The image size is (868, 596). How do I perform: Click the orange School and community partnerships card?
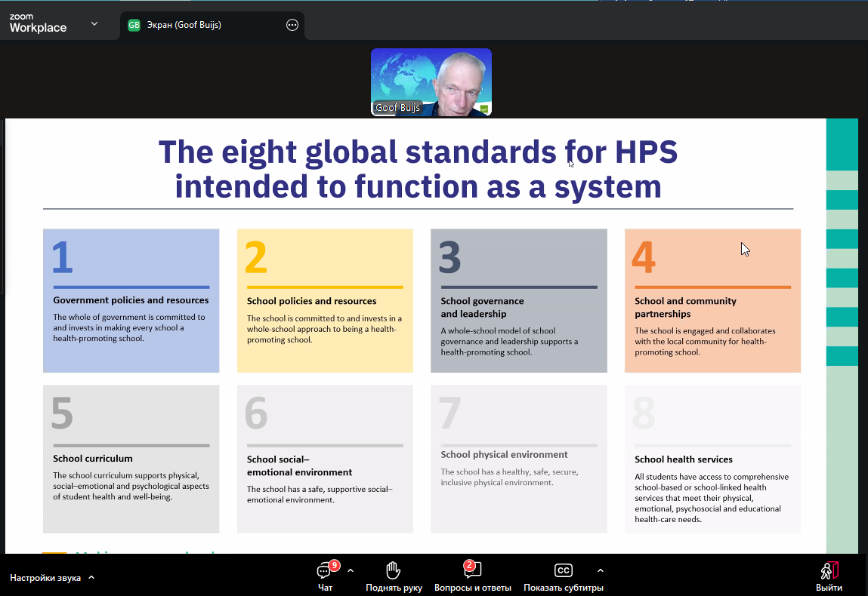point(712,300)
